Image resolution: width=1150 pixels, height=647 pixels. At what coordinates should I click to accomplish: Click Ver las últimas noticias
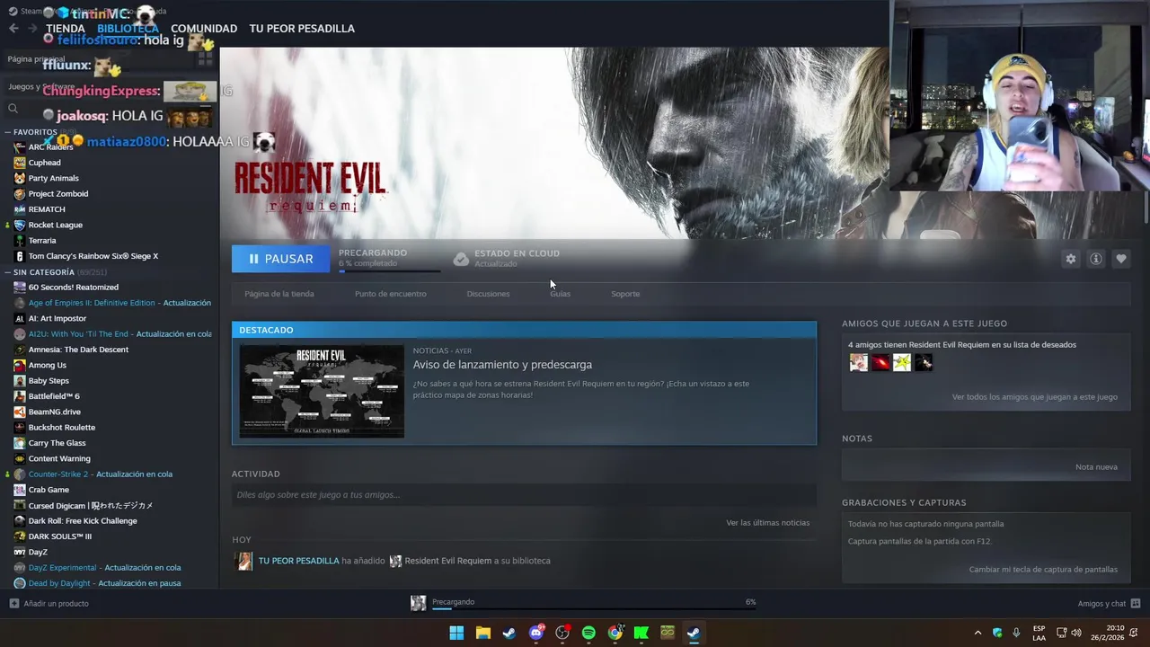coord(768,523)
